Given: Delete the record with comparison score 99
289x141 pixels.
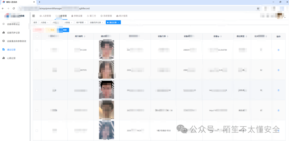Looking at the screenshot, I should click(x=278, y=90).
